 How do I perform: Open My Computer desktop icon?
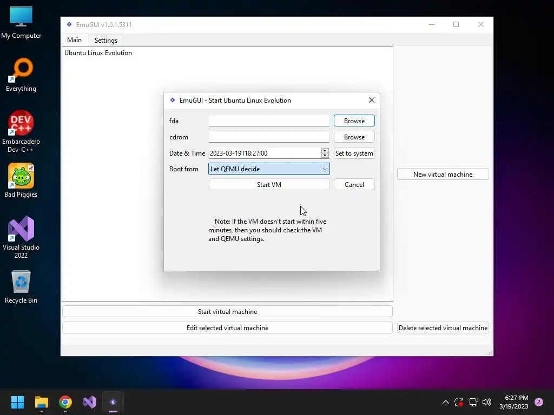click(21, 23)
